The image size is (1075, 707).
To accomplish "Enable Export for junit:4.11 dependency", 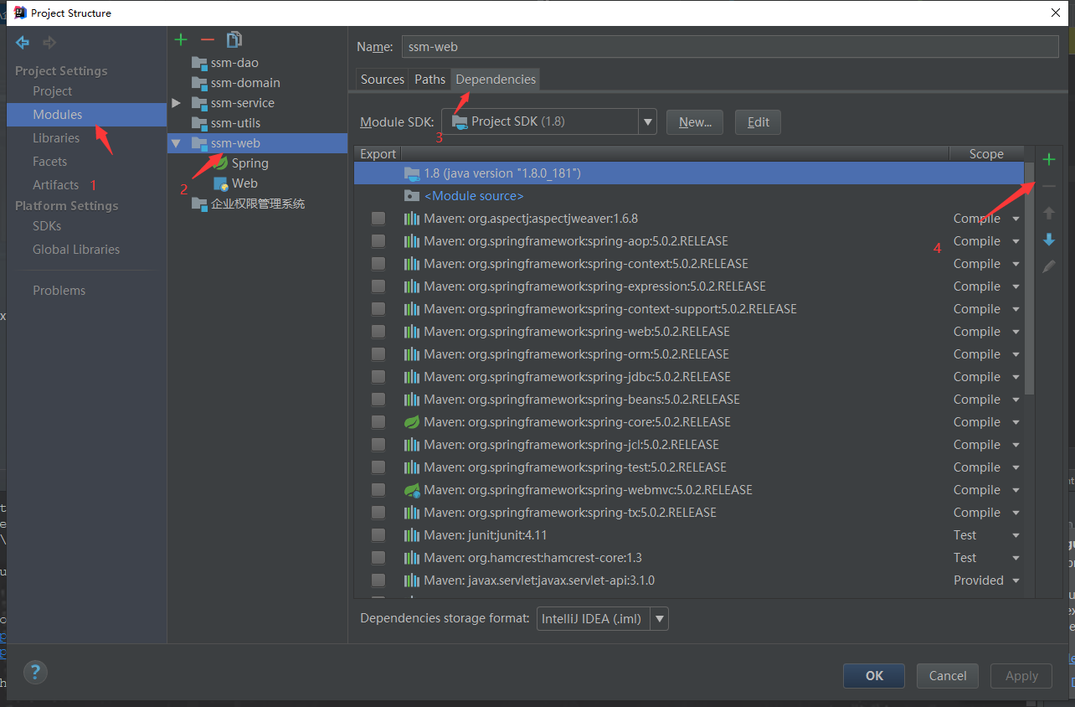I will (x=378, y=534).
